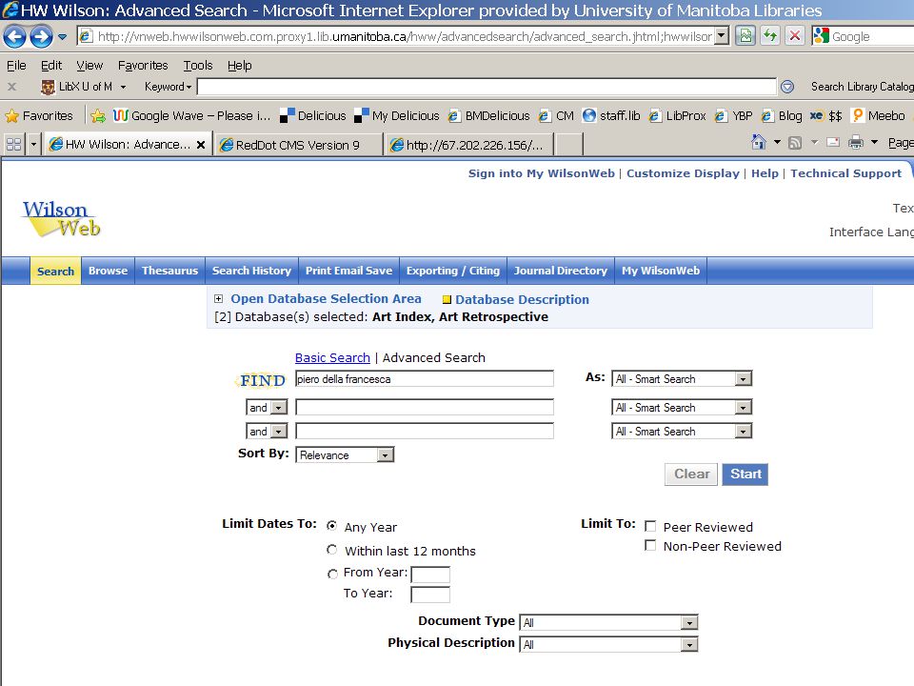Click Search Library Catalog in LibX toolbar
The height and width of the screenshot is (686, 914).
pos(863,87)
